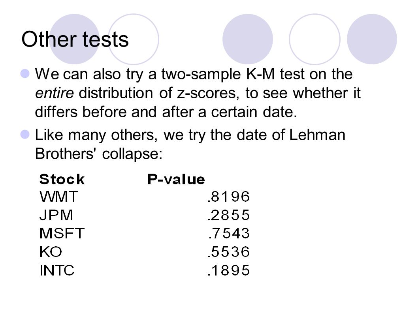Click the second outlined circle near the right
Image resolution: width=418 pixels, height=313 pixels.
314,39
